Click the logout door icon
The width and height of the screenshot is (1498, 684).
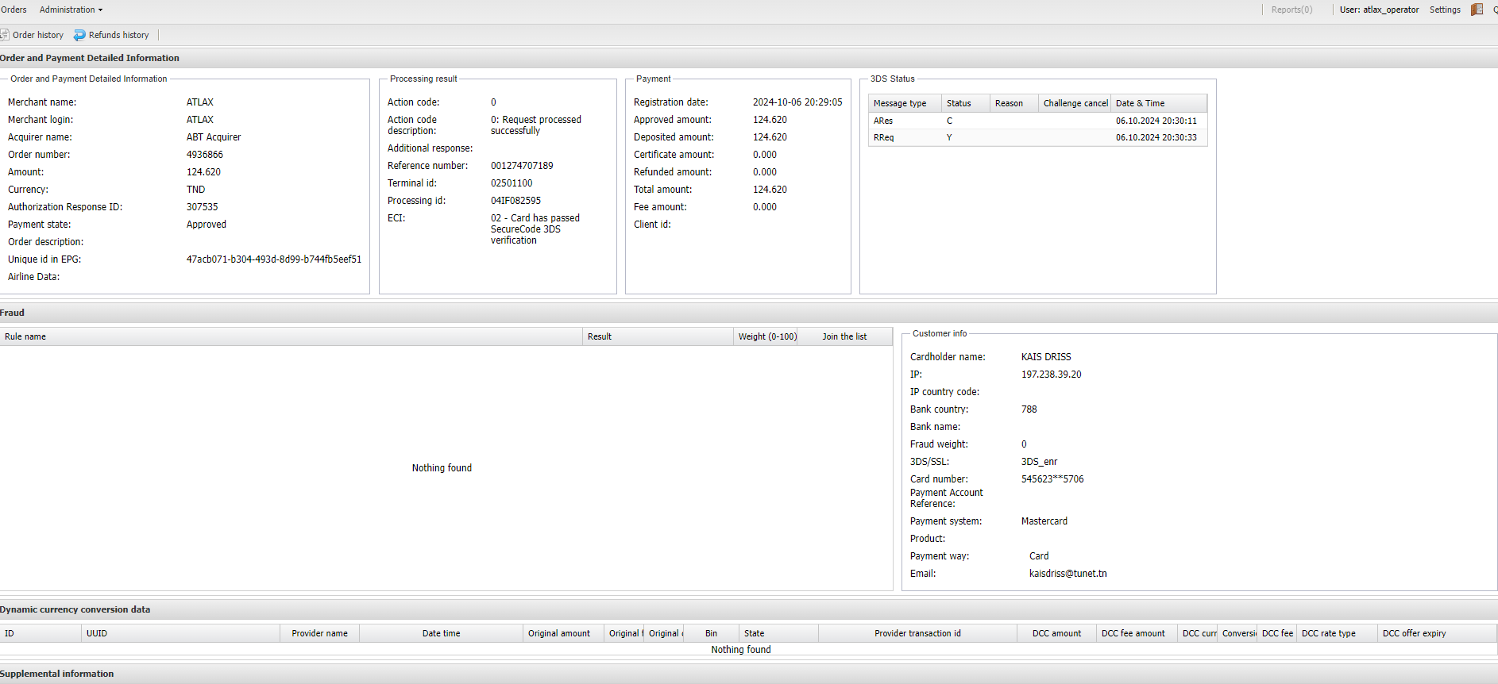pyautogui.click(x=1477, y=10)
